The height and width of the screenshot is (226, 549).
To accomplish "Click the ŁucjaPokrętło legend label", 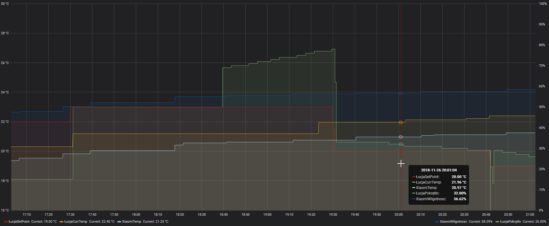I will [x=510, y=222].
